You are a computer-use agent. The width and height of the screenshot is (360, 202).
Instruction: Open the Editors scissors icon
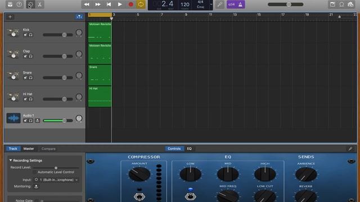point(40,4)
